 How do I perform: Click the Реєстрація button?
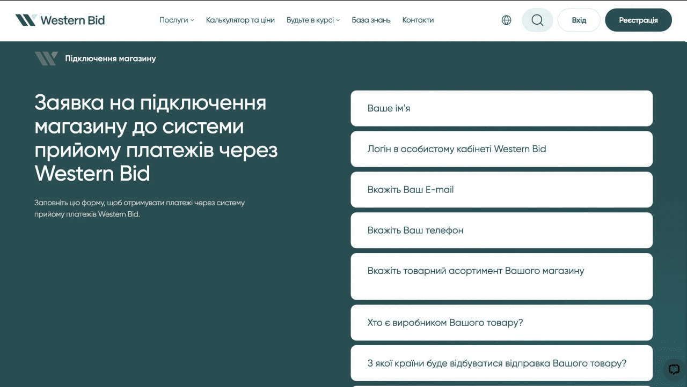pyautogui.click(x=638, y=20)
